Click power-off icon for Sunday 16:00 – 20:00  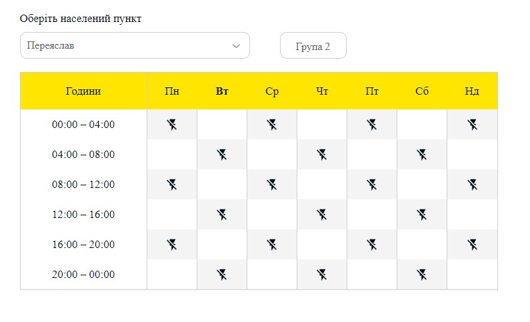472,245
